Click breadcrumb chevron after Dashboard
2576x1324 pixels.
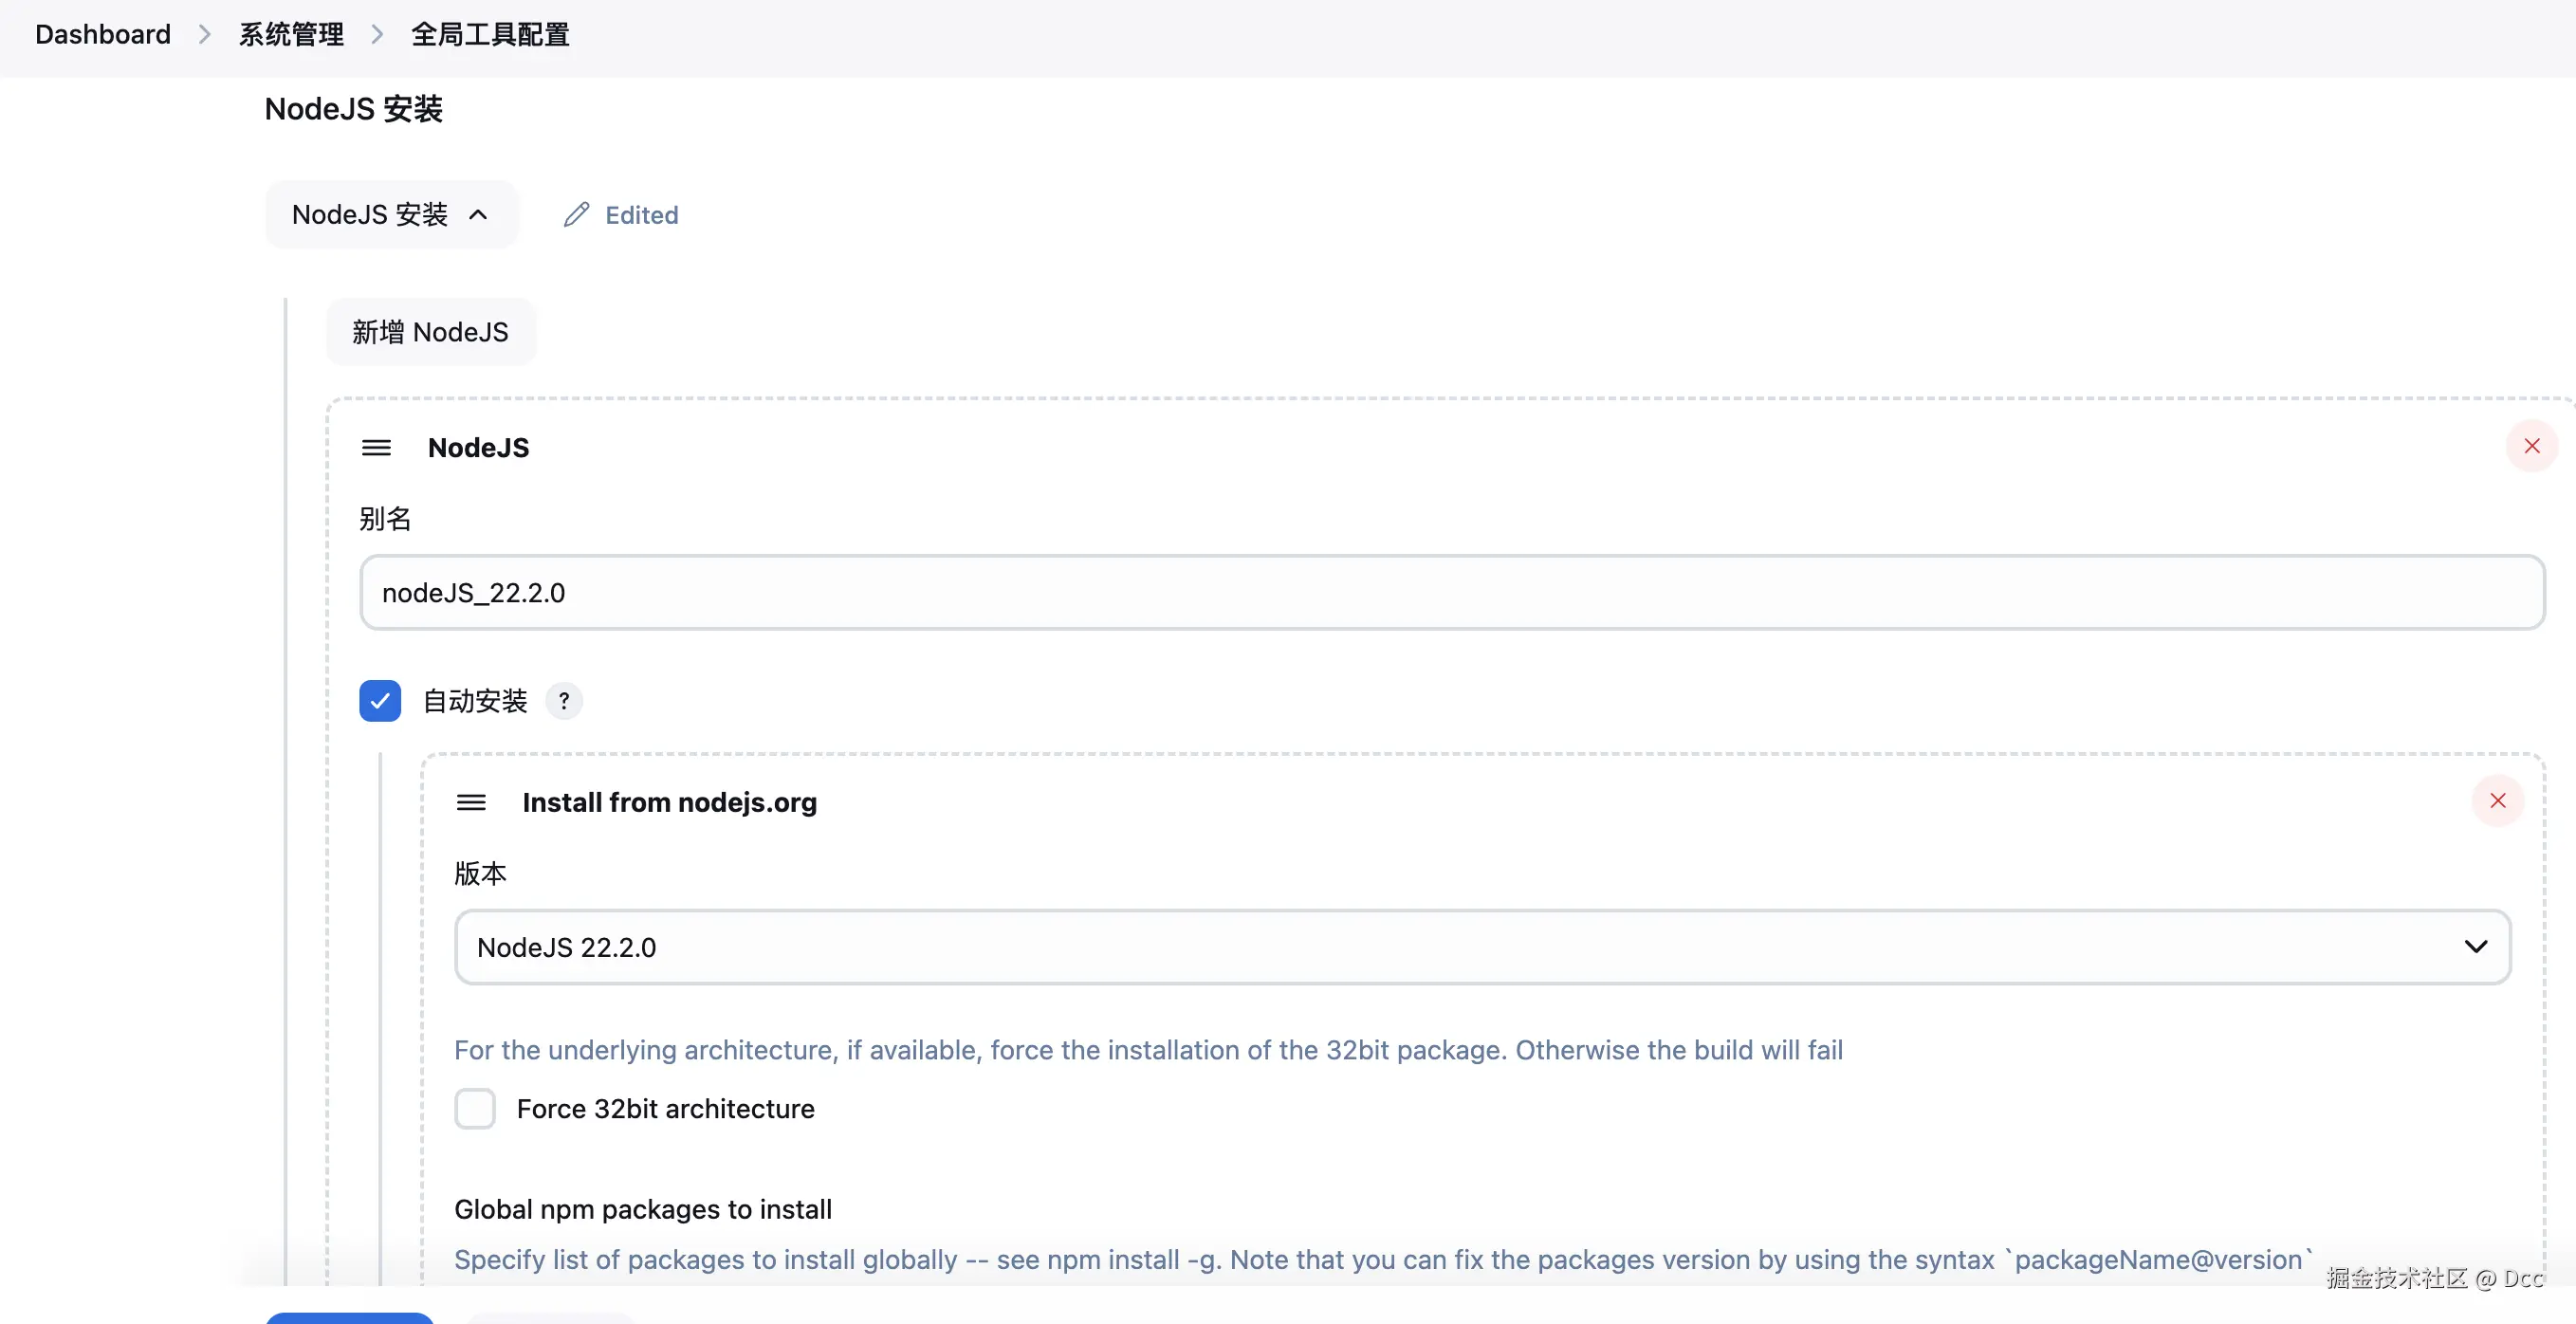205,35
